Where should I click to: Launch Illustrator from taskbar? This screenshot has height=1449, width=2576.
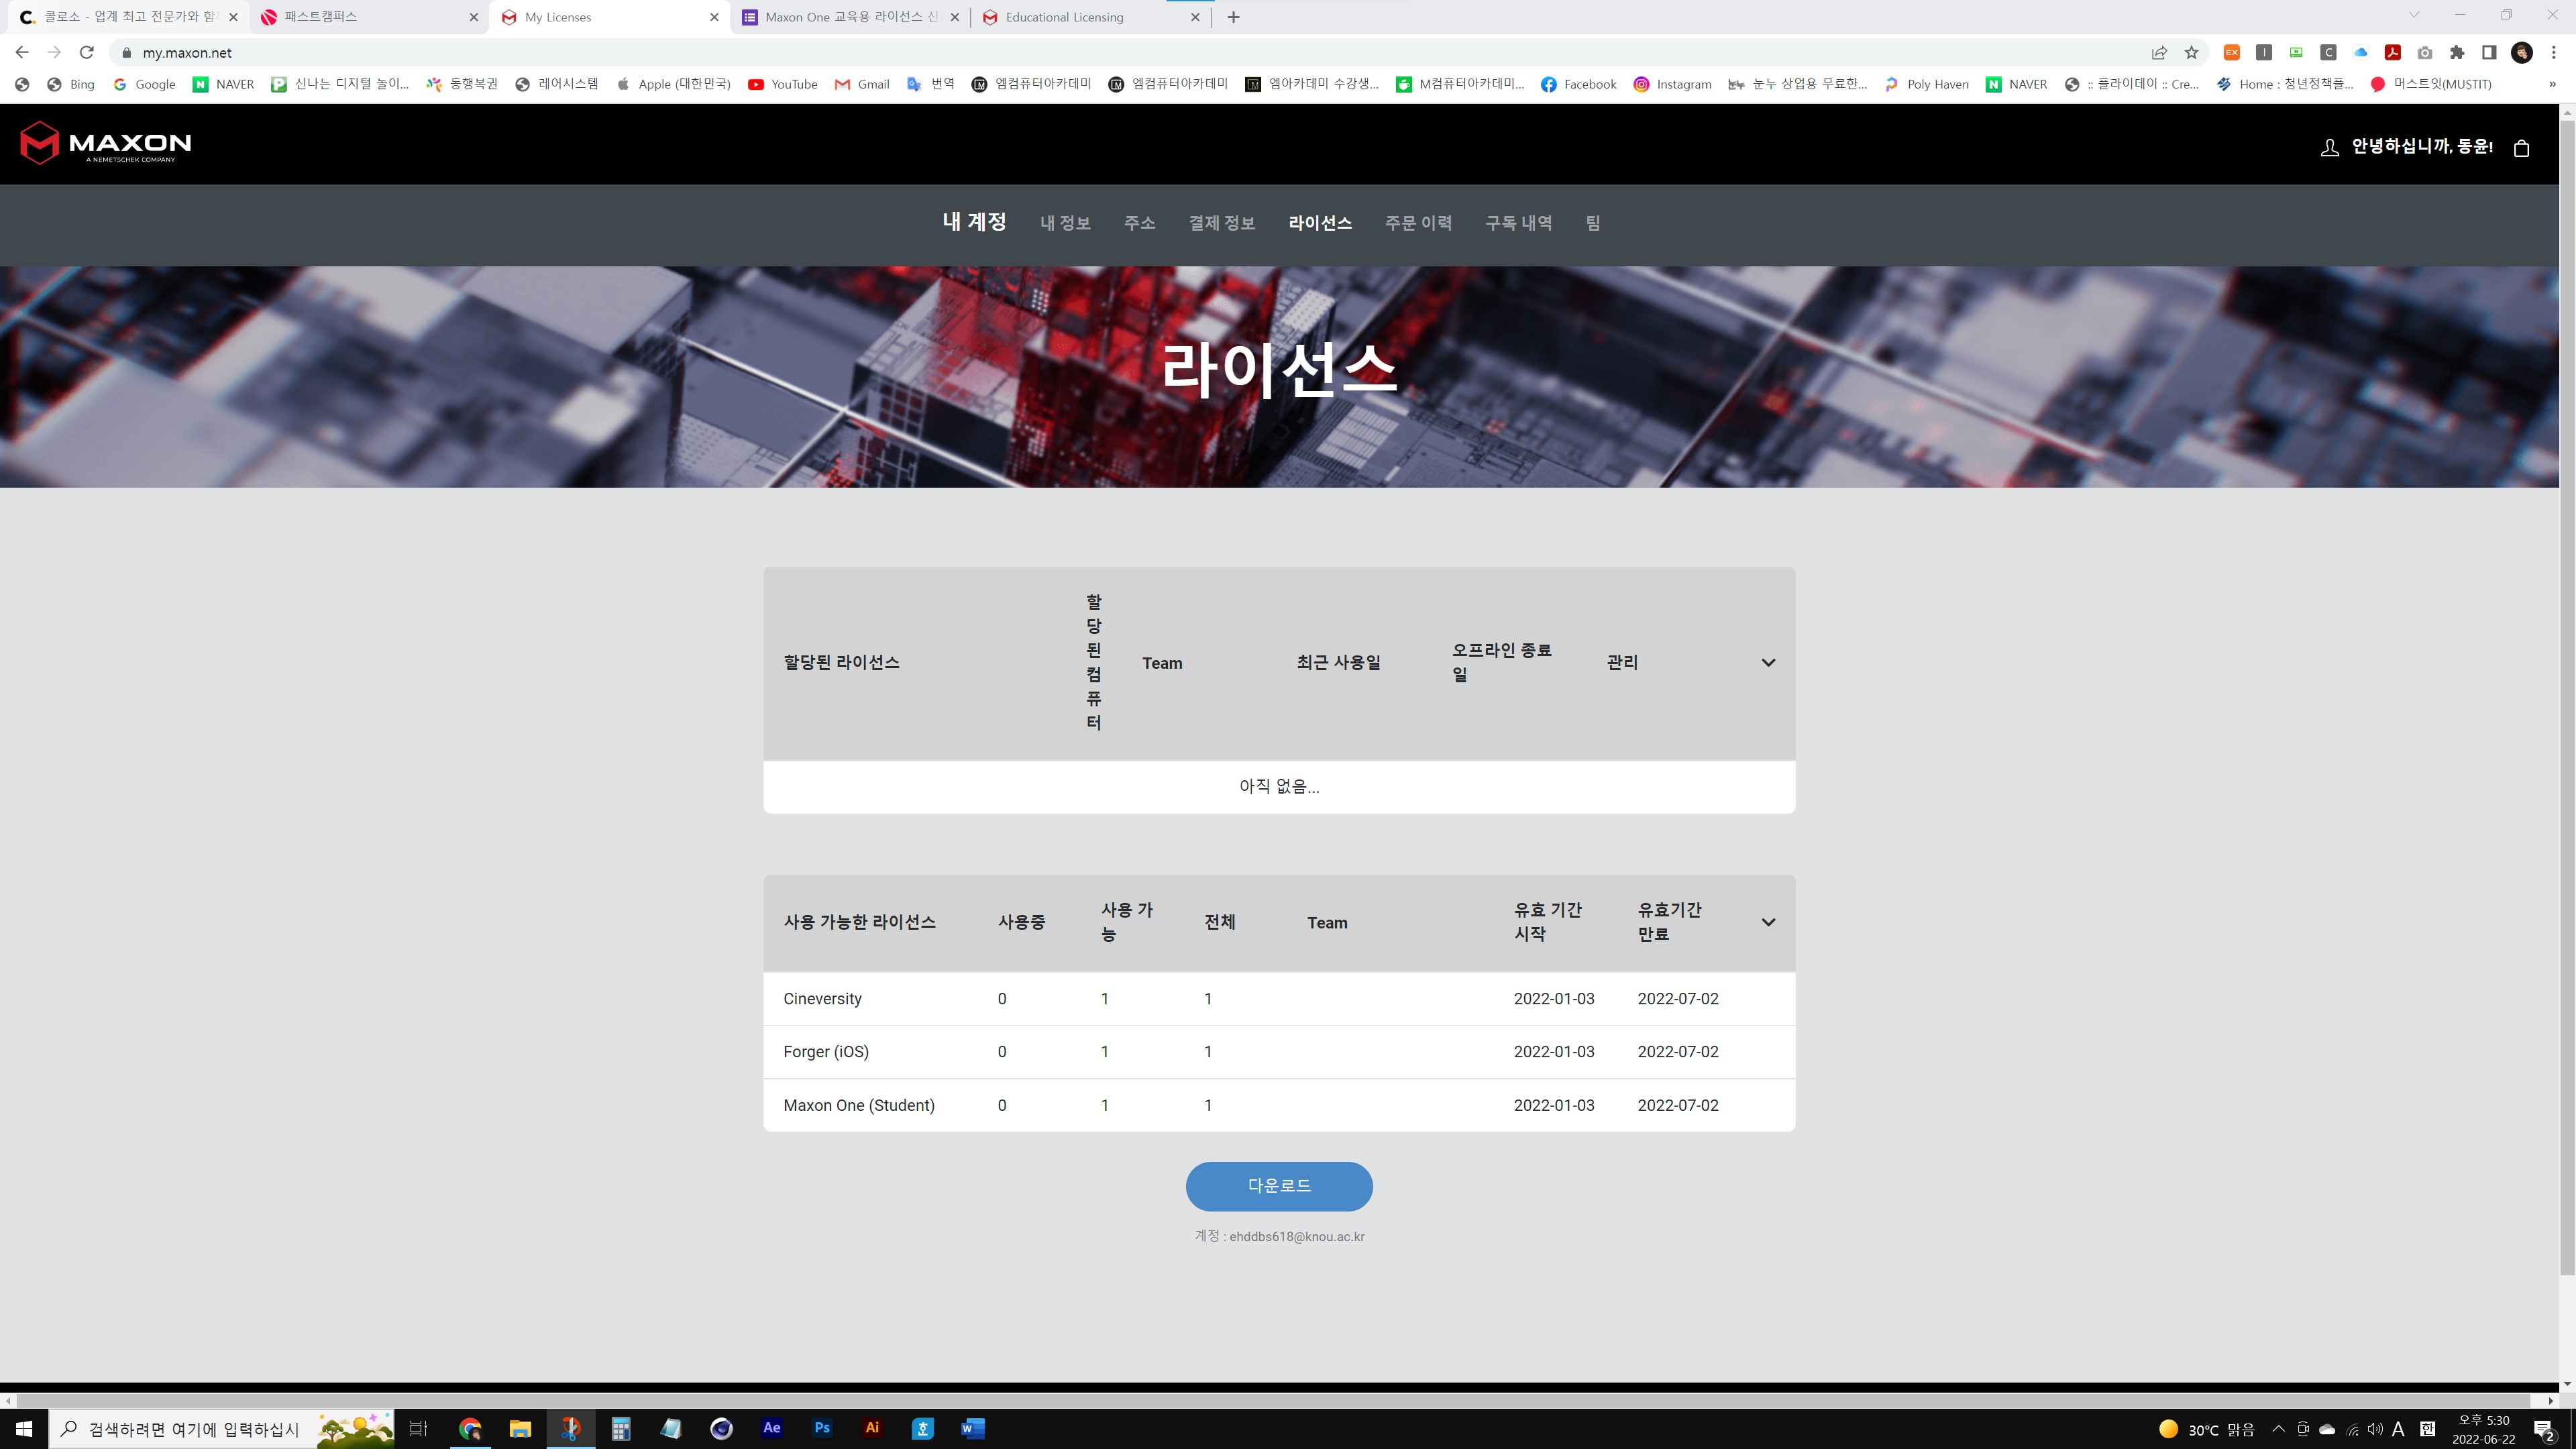[872, 1428]
